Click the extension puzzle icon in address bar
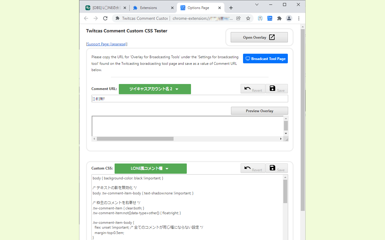 pyautogui.click(x=118, y=18)
